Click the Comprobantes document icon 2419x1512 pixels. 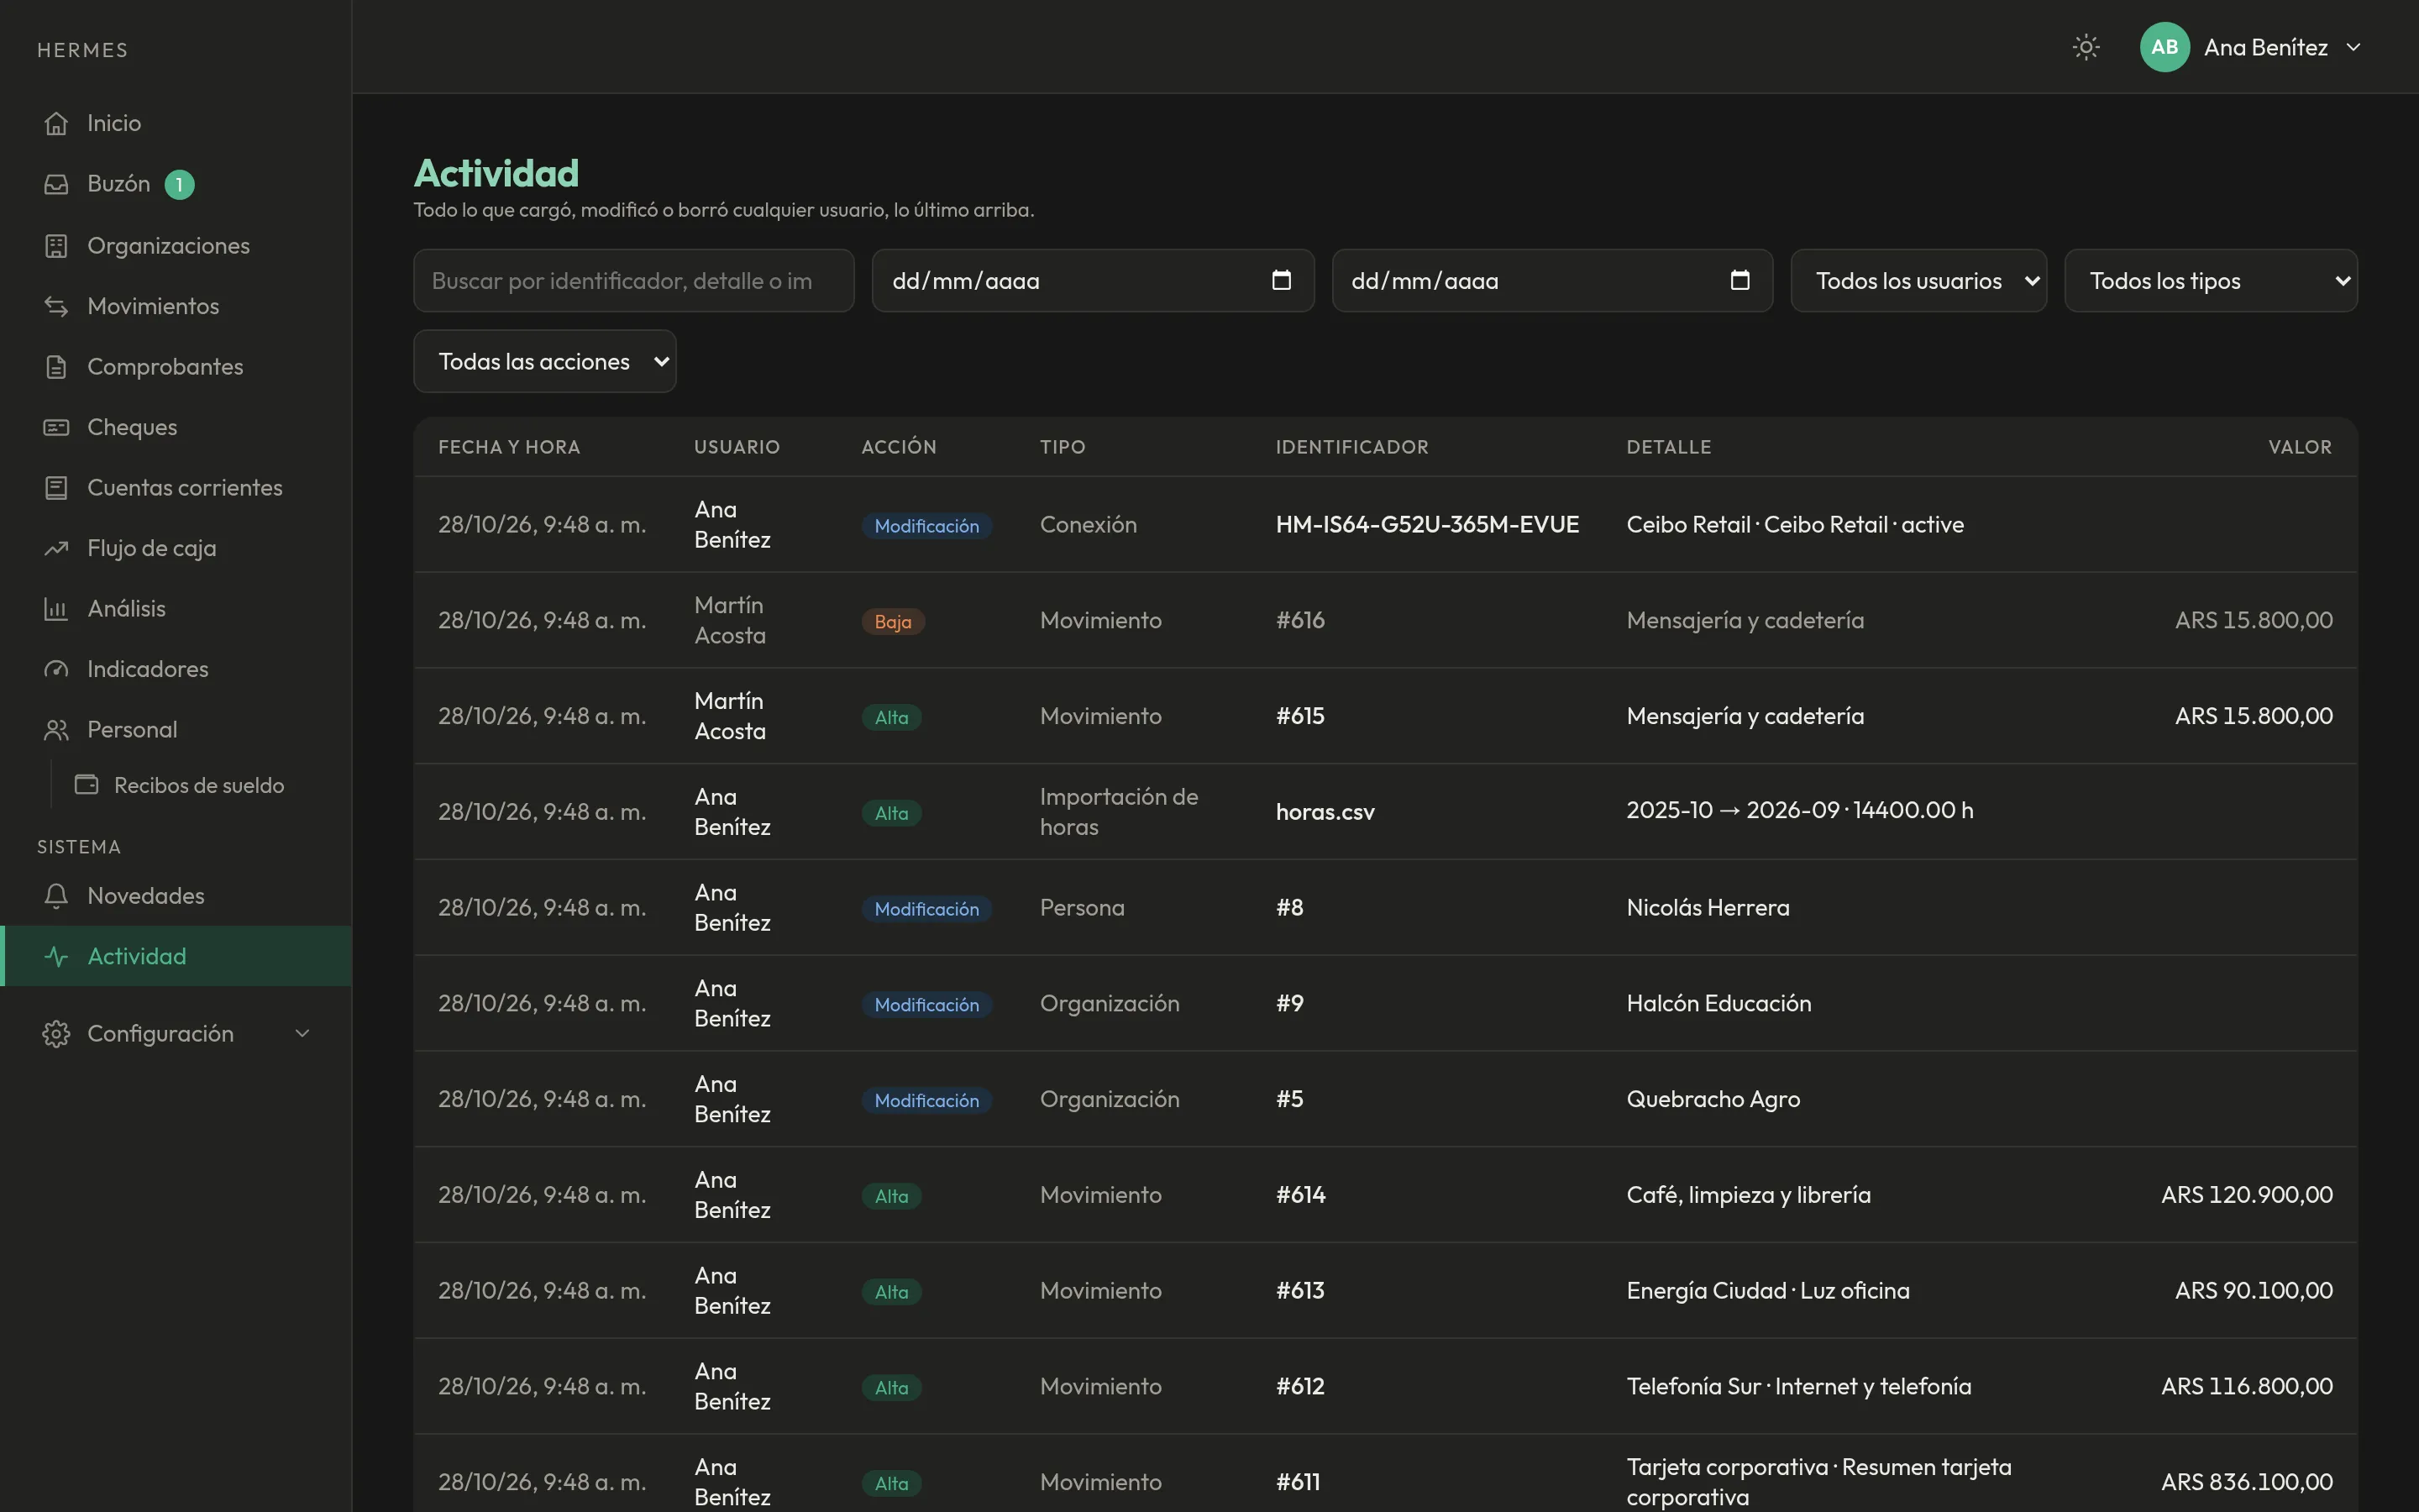point(56,367)
